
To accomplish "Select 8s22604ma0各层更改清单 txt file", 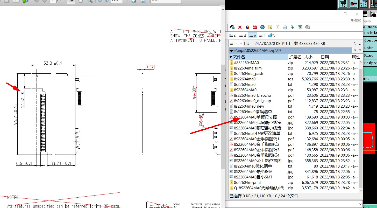I will (x=294, y=133).
